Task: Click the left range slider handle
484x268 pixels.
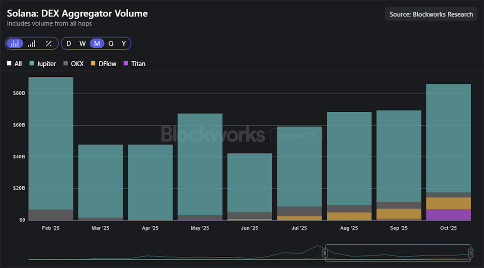Action: pyautogui.click(x=325, y=253)
